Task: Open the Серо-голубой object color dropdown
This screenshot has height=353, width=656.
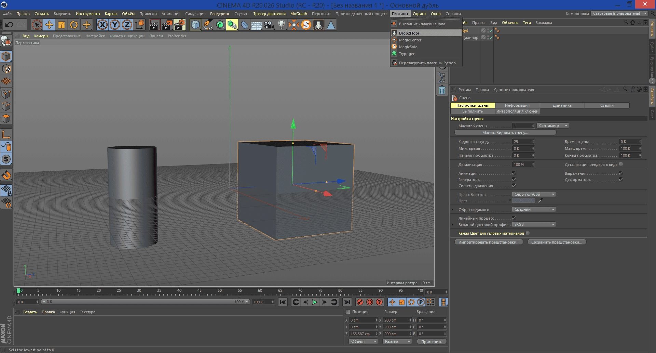Action: pyautogui.click(x=534, y=195)
